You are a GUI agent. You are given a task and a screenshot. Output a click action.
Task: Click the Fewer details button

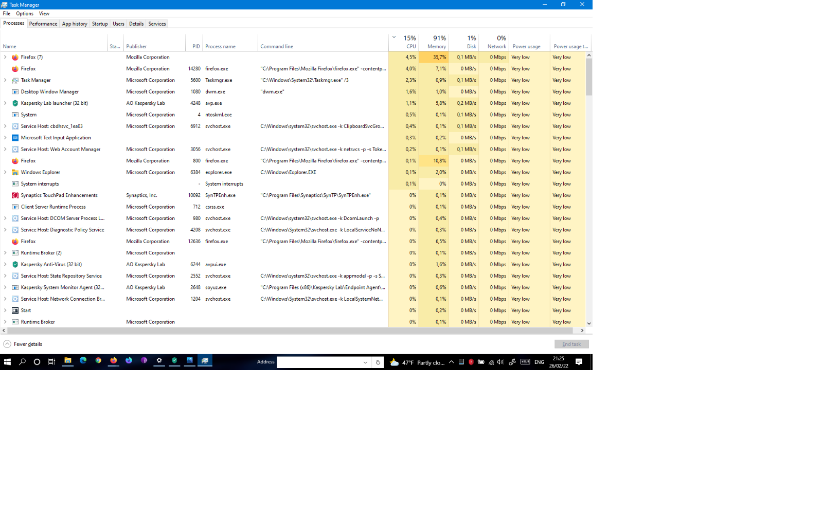(x=23, y=344)
